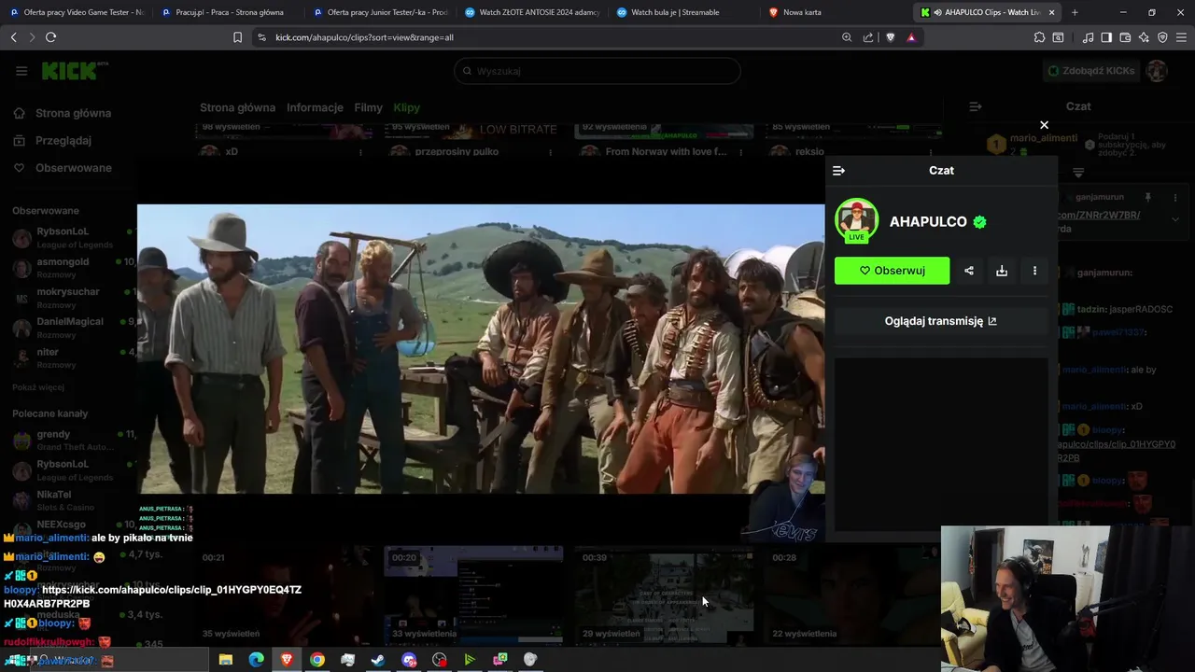Screen dimensions: 1195x672
Task: Switch to Nowa karta tab
Action: [836, 12]
